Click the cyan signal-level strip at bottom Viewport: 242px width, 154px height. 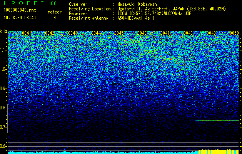pos(103,152)
